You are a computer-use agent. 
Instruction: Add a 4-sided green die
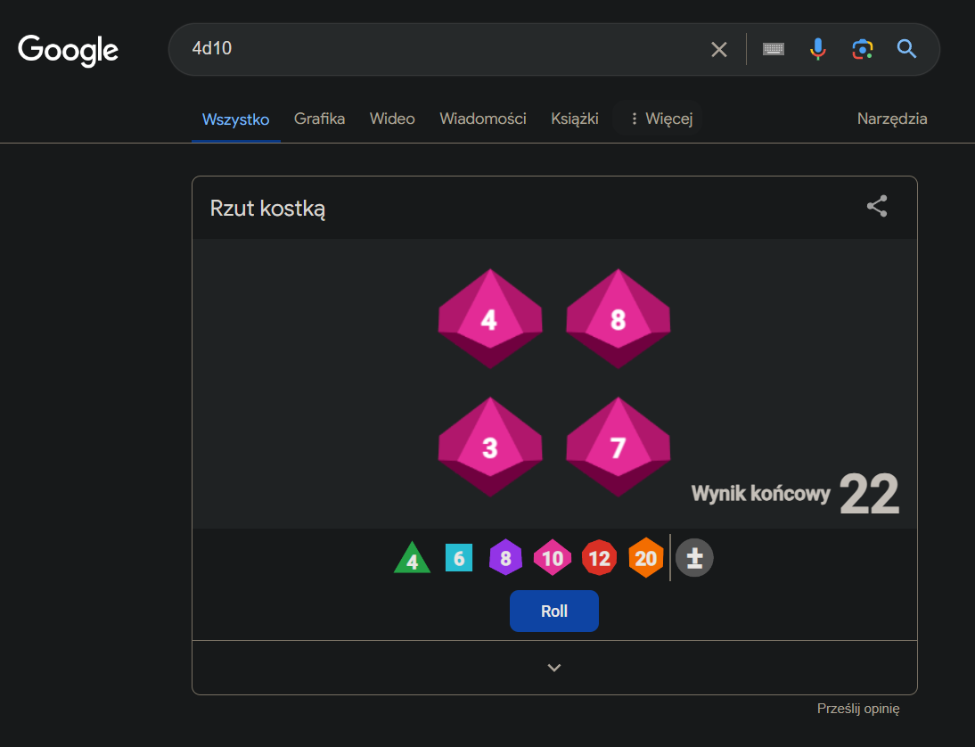click(412, 559)
